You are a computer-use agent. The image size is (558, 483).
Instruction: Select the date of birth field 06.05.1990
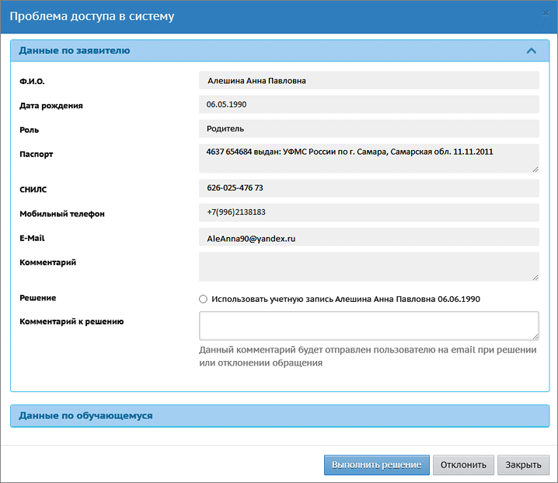(x=368, y=104)
